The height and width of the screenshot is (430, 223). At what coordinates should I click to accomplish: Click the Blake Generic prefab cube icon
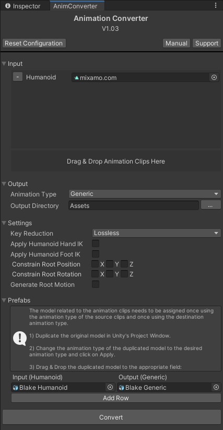pyautogui.click(x=122, y=388)
